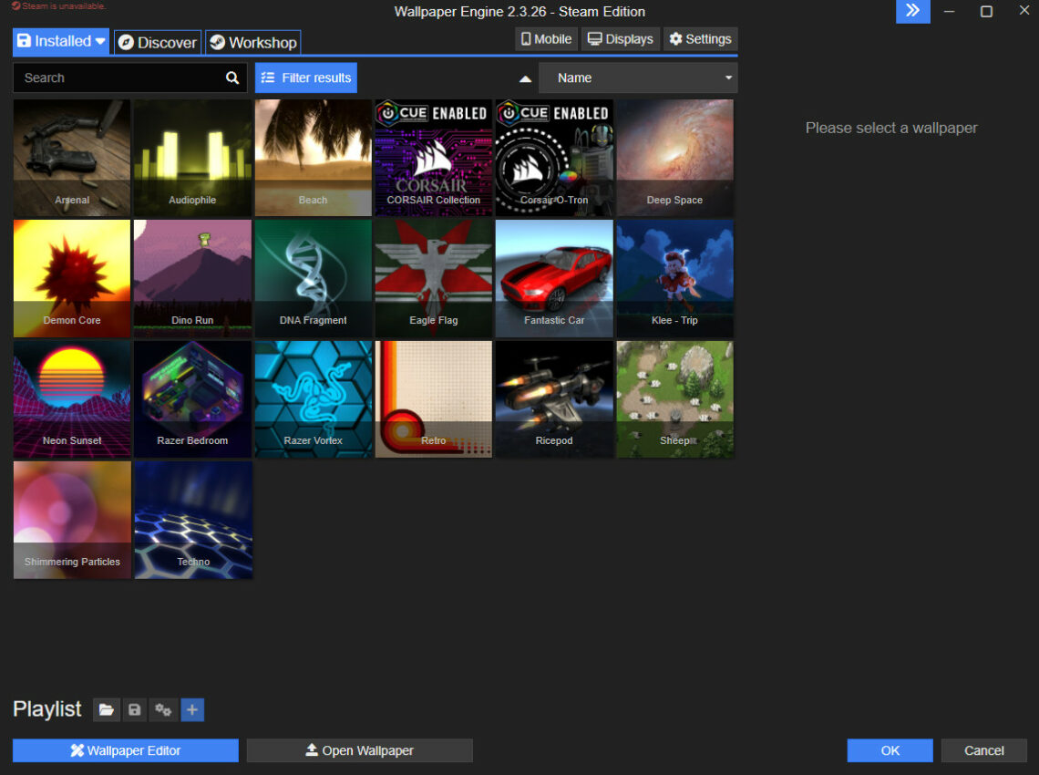This screenshot has width=1039, height=775.
Task: Open a playlist using folder icon
Action: (106, 710)
